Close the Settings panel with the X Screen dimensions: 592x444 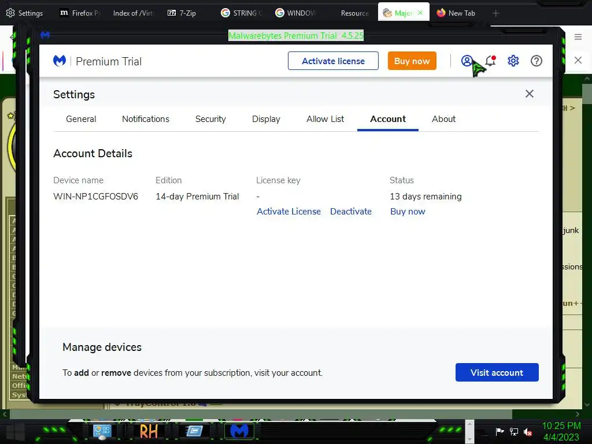[530, 94]
